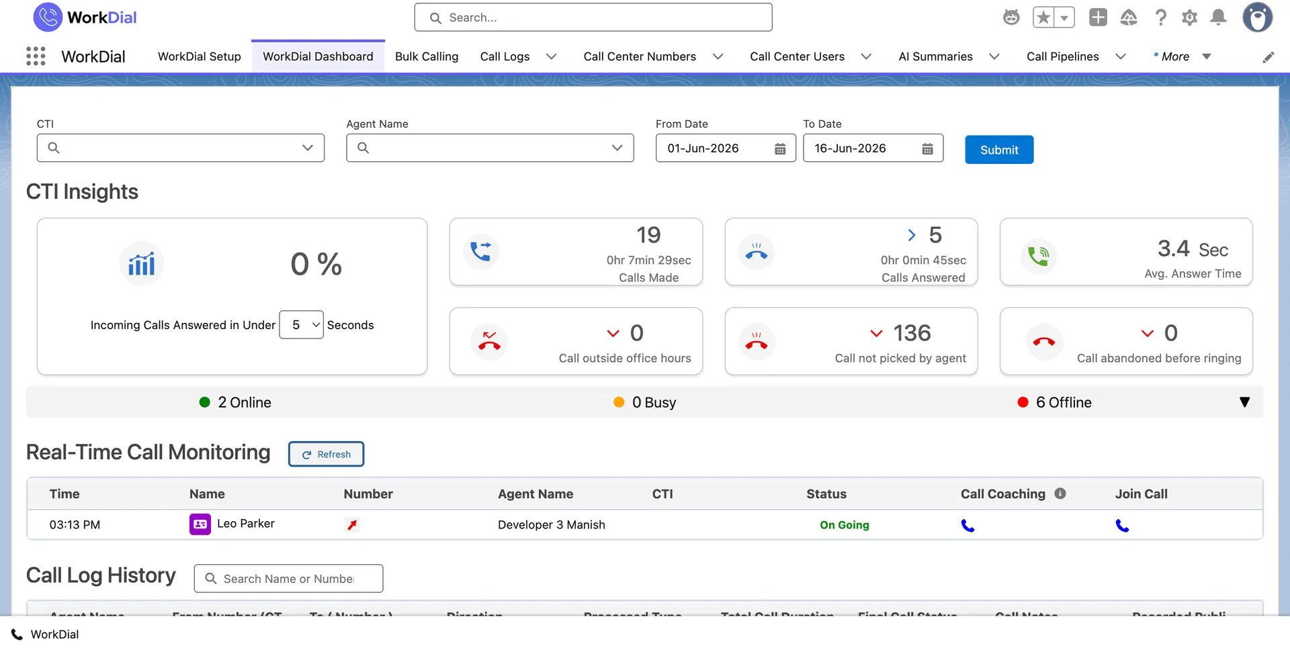Click the Avg. Answer Time phone icon
This screenshot has height=652, width=1290.
1038,256
